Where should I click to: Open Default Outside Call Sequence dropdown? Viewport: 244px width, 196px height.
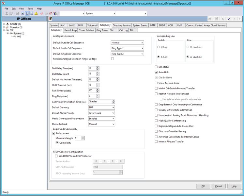(x=128, y=42)
